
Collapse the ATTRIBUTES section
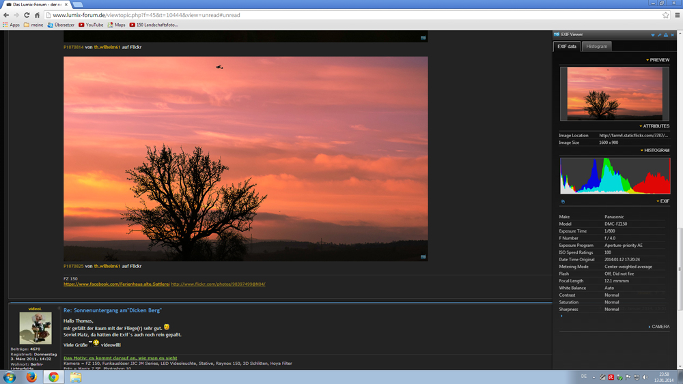[x=654, y=126]
